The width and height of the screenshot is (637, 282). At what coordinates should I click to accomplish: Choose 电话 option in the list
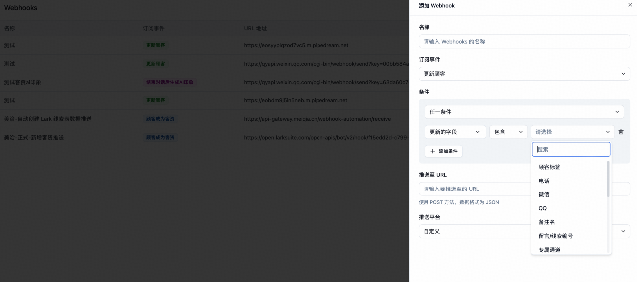(544, 181)
